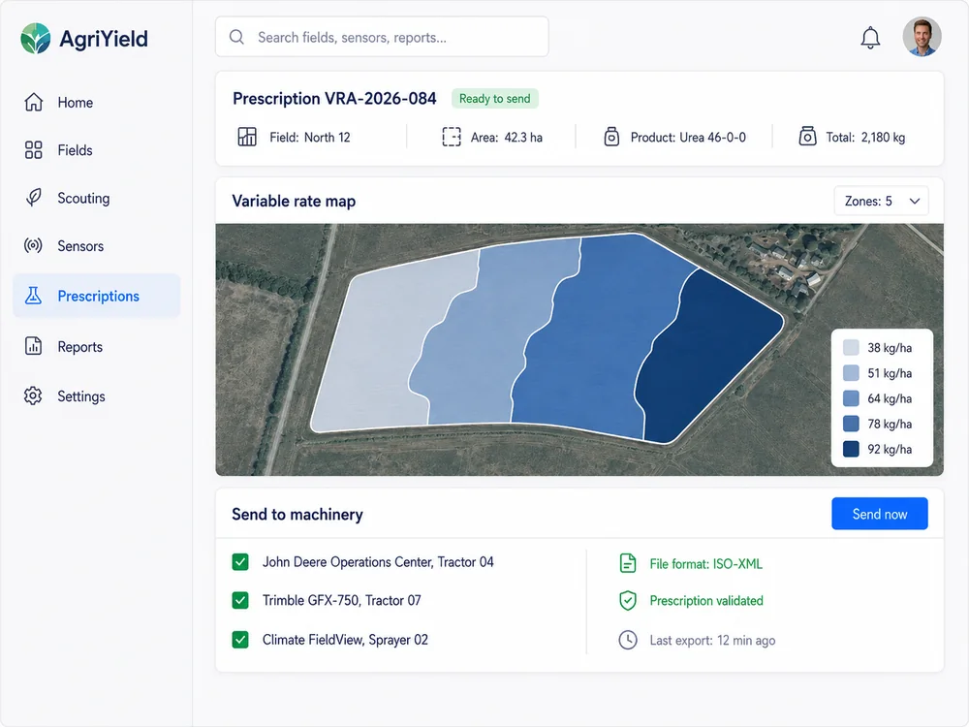Screen dimensions: 969x727
Task: Click the Variable rate map heading
Action: [294, 201]
